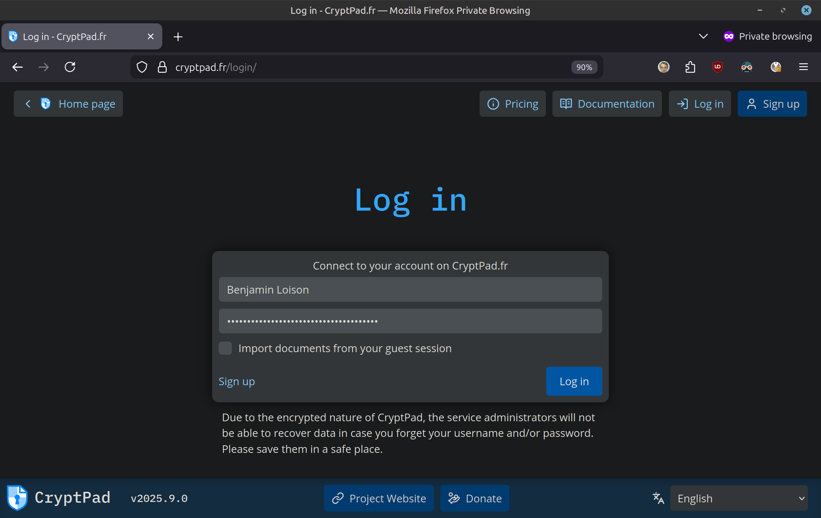Click the uBlock Origin extension icon
Image resolution: width=821 pixels, height=518 pixels.
717,67
